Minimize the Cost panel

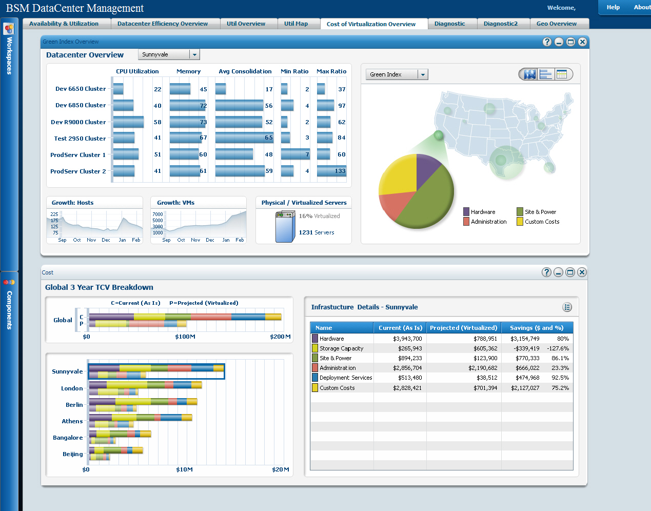point(558,272)
